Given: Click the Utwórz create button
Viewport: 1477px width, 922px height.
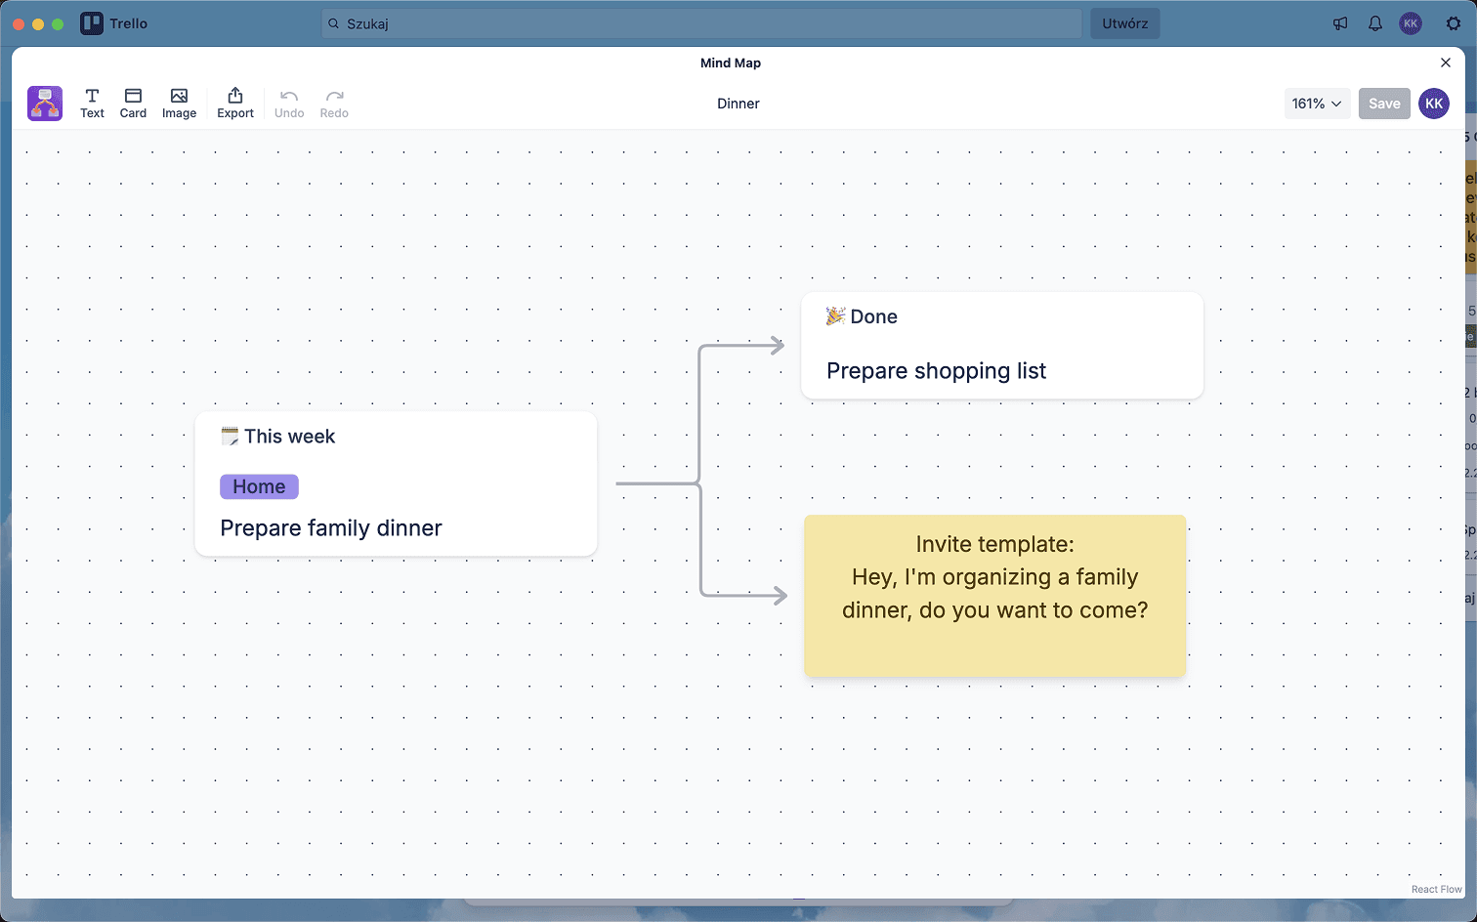Looking at the screenshot, I should 1124,23.
